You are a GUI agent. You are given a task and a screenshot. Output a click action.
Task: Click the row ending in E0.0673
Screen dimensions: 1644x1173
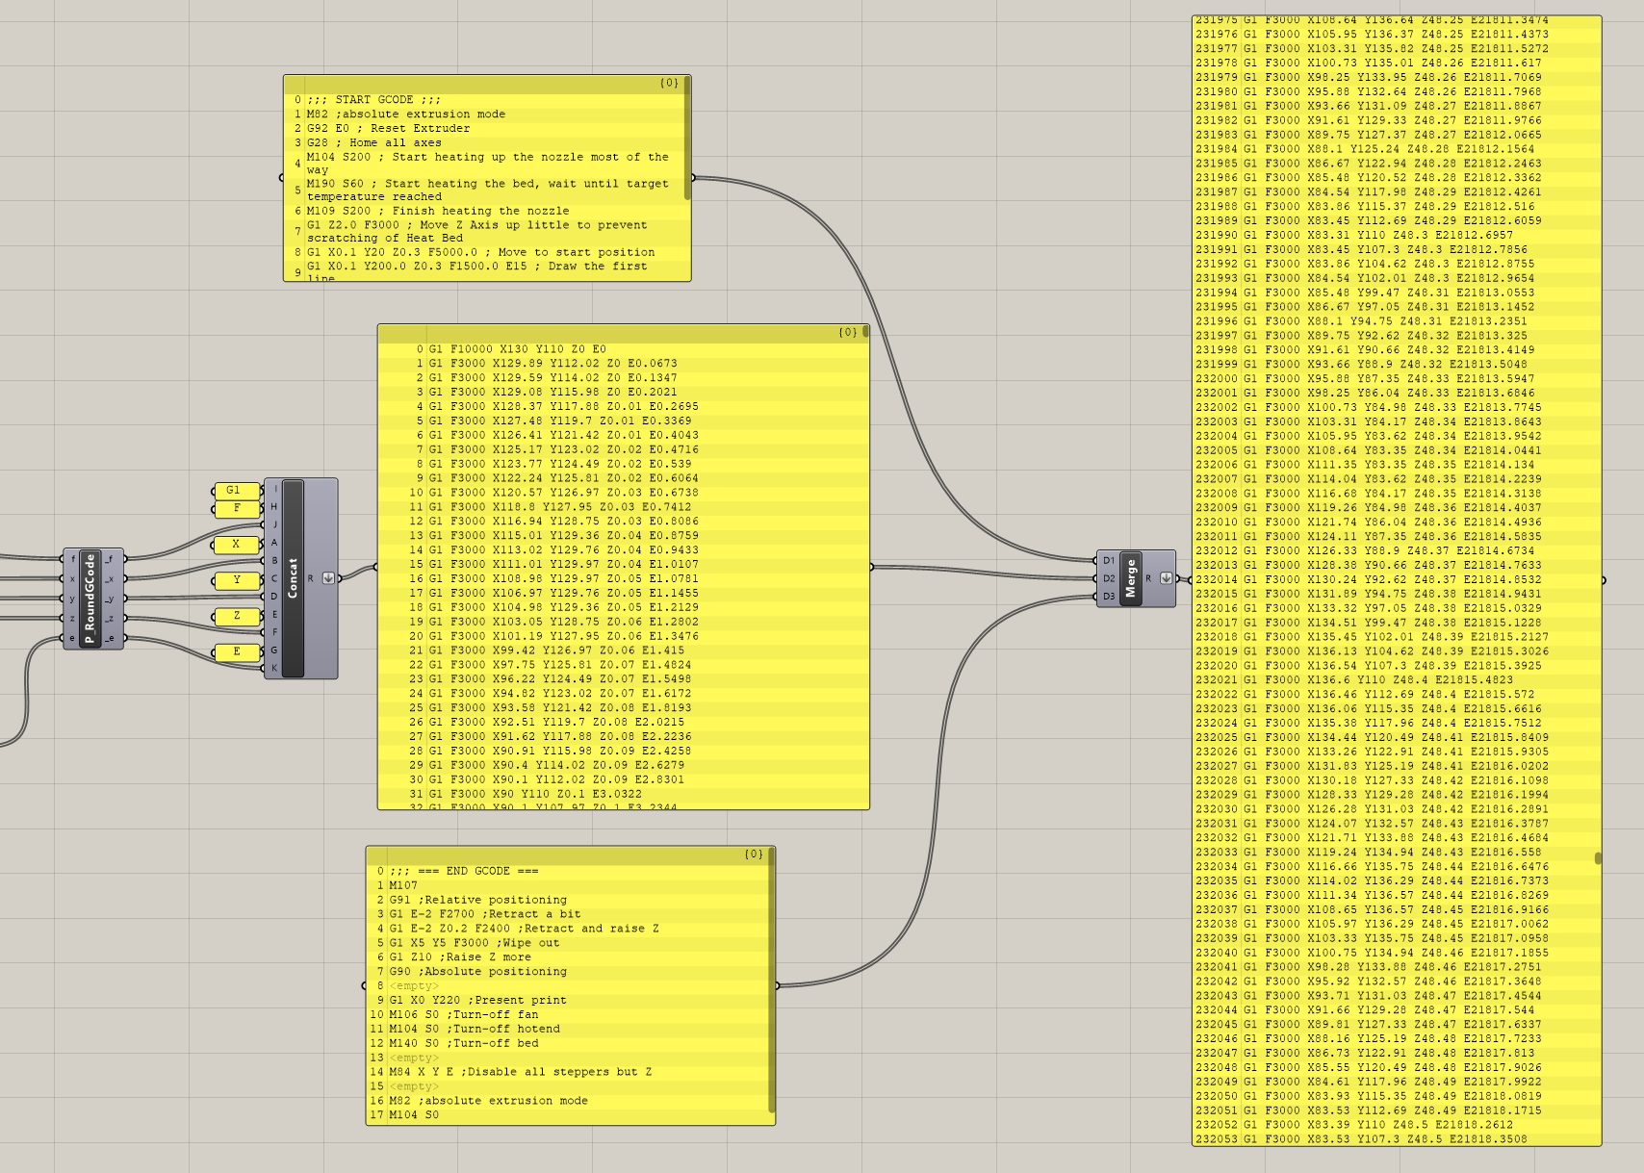[622, 364]
